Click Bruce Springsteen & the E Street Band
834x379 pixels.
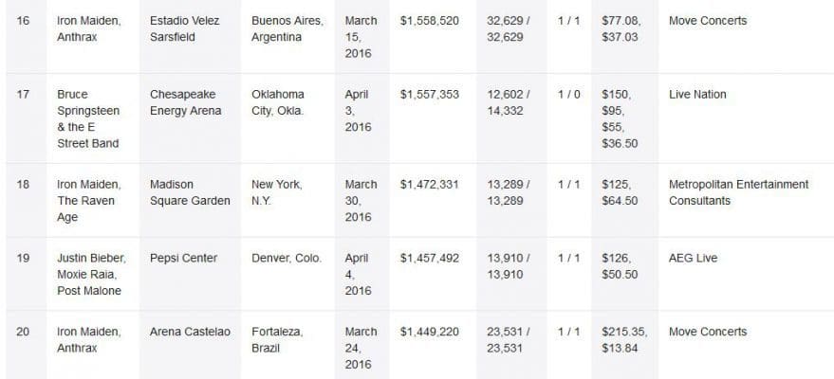tap(88, 118)
